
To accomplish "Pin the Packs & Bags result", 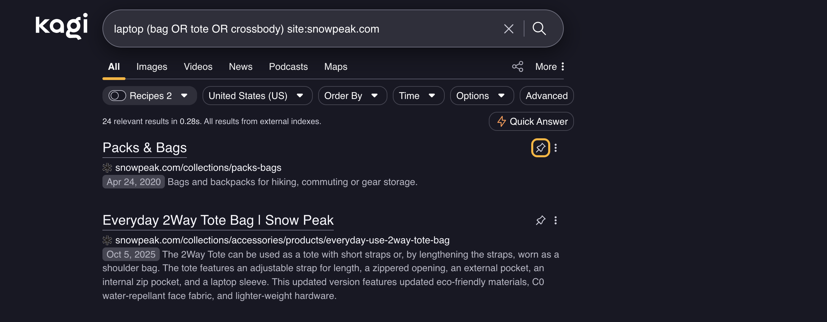I will click(x=540, y=148).
